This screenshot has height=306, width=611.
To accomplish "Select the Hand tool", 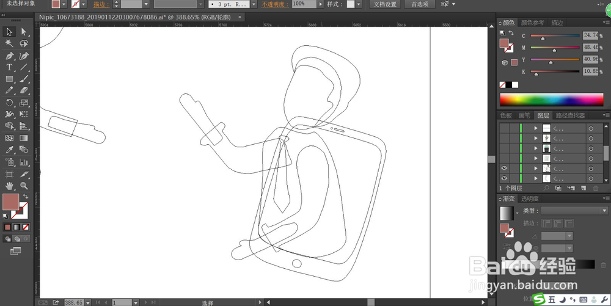I will pyautogui.click(x=9, y=186).
